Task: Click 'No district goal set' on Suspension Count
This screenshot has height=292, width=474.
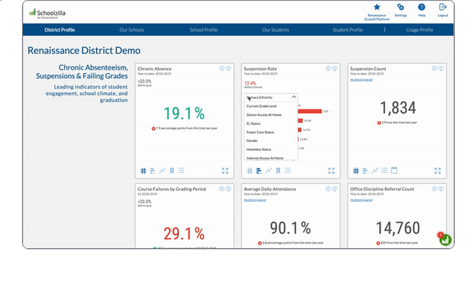Action: point(361,80)
